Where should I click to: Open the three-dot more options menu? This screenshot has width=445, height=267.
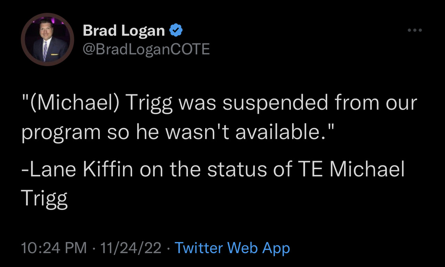pos(415,31)
